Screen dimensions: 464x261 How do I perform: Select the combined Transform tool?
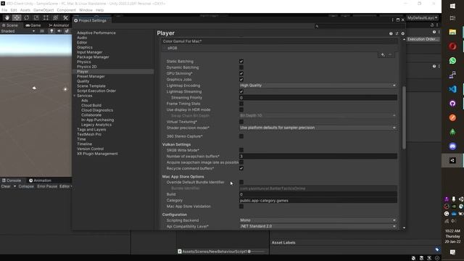pyautogui.click(x=56, y=17)
